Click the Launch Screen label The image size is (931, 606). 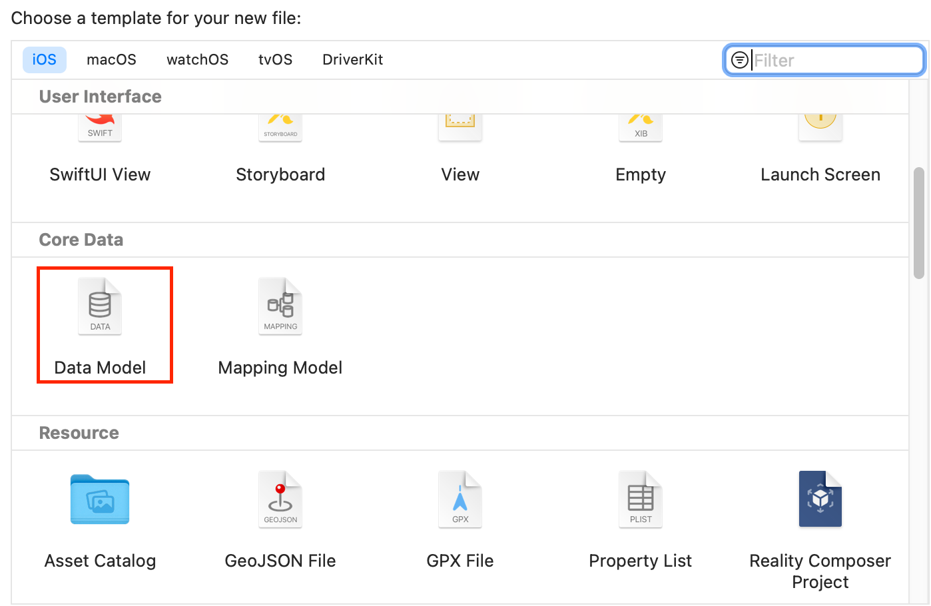(820, 174)
